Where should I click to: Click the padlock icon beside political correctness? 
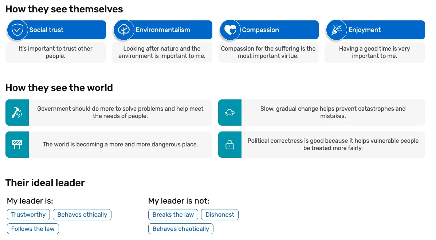(x=230, y=145)
